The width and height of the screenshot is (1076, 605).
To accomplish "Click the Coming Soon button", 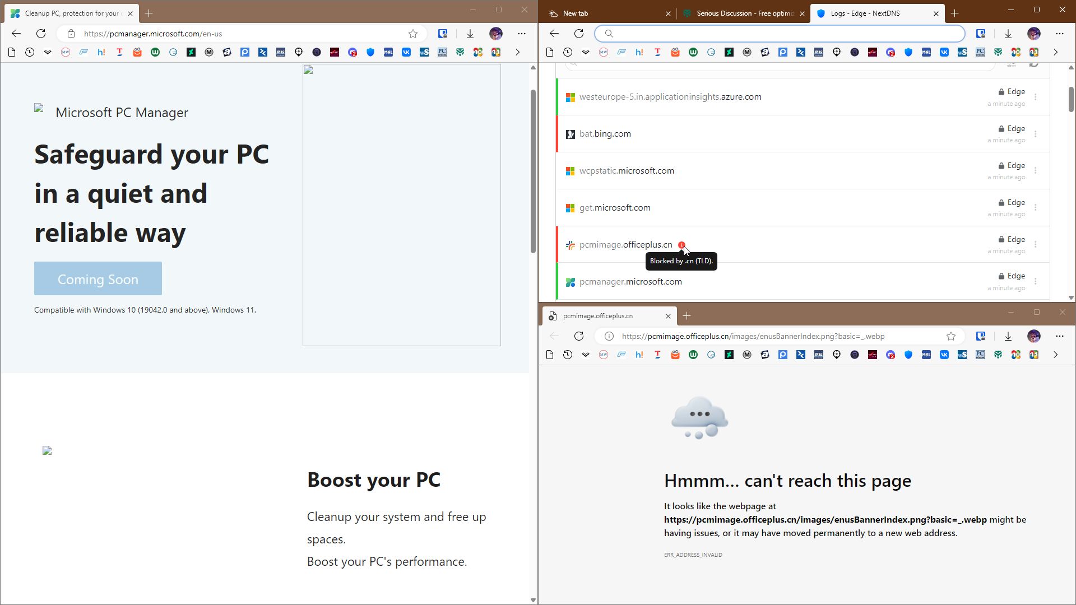I will point(98,278).
